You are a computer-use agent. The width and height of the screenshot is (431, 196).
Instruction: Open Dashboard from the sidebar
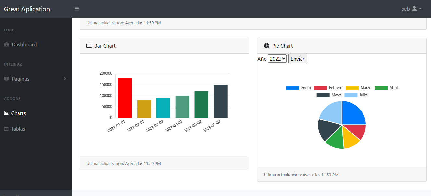click(x=24, y=45)
